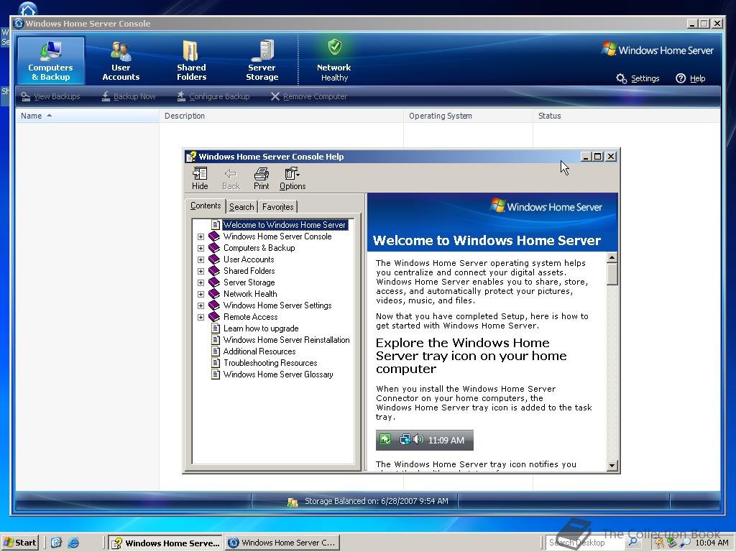Select the Remote Access book in Contents
The width and height of the screenshot is (736, 552).
tap(250, 317)
